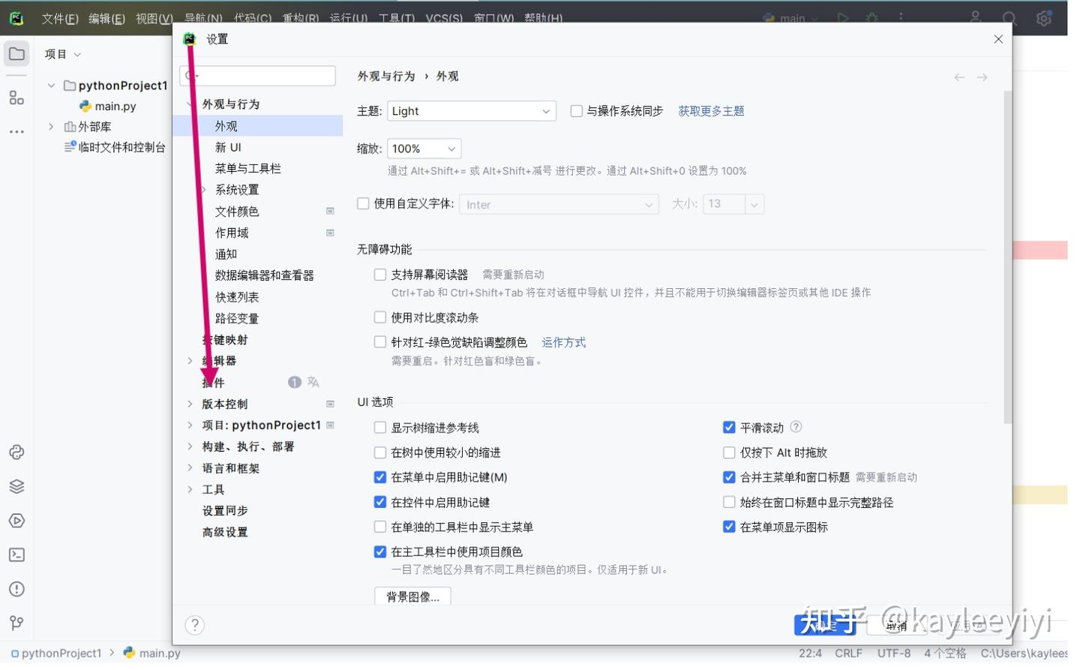This screenshot has width=1080, height=670.
Task: Click the 获取更多主题 link
Action: coord(711,111)
